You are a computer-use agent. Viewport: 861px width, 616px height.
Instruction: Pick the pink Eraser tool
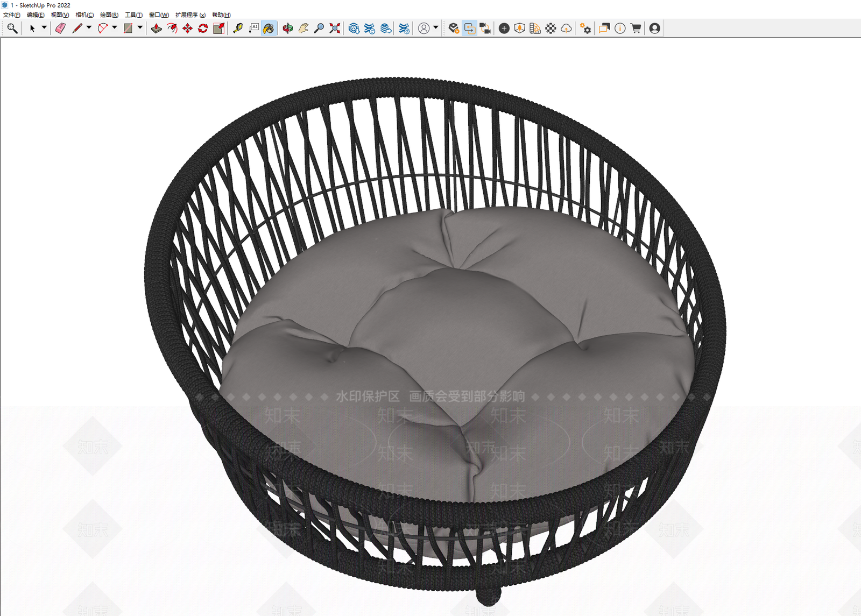tap(60, 29)
